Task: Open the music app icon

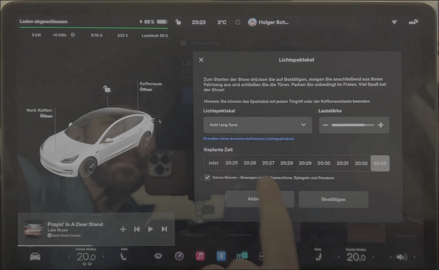Action: pos(200,256)
